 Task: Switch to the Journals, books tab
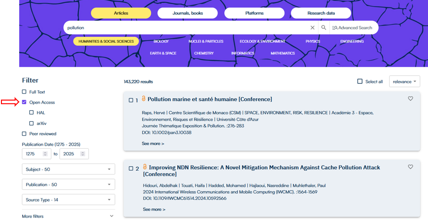click(188, 13)
